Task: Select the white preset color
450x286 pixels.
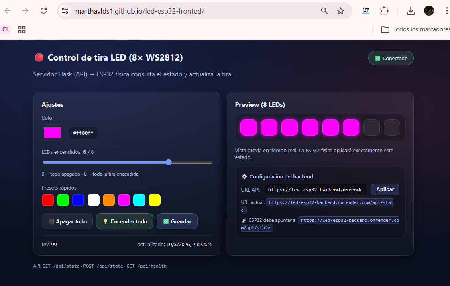Action: (x=94, y=200)
